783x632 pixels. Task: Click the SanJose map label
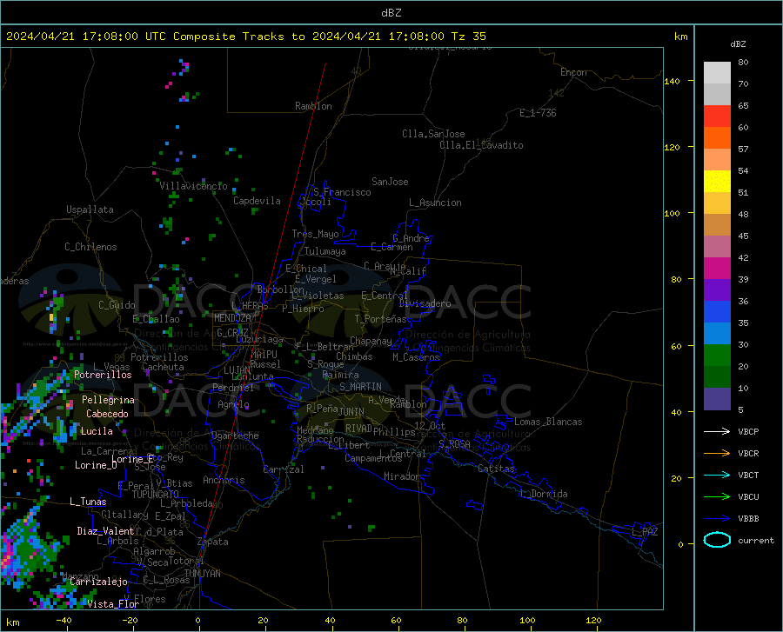[390, 182]
